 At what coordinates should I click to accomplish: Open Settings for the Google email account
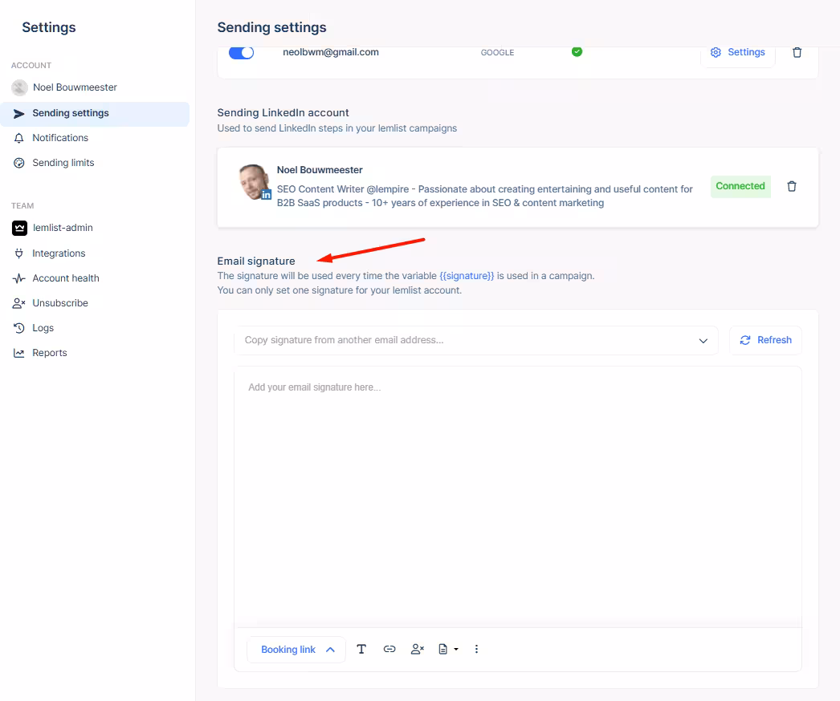click(x=738, y=52)
